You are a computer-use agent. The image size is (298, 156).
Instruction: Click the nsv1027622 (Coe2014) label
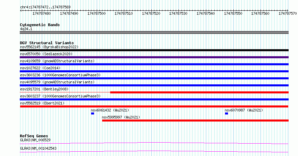click(x=40, y=68)
